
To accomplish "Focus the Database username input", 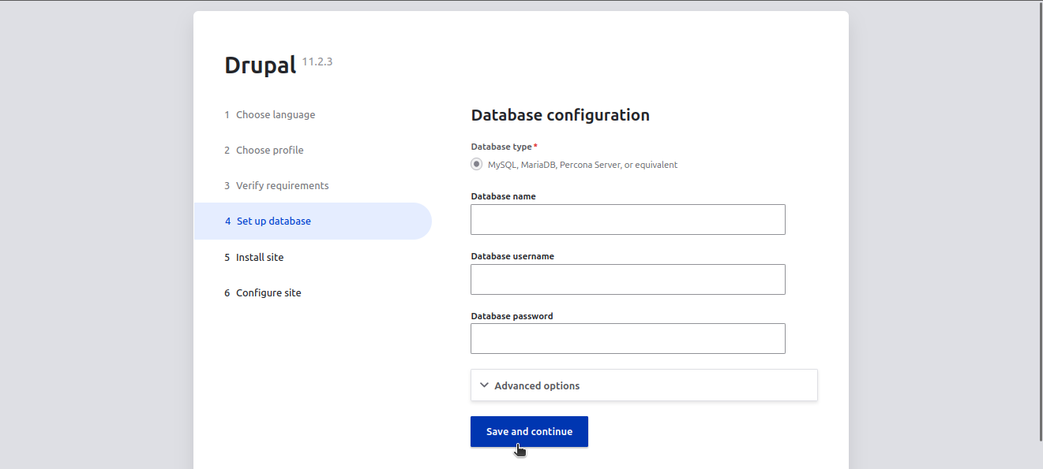I will (627, 279).
